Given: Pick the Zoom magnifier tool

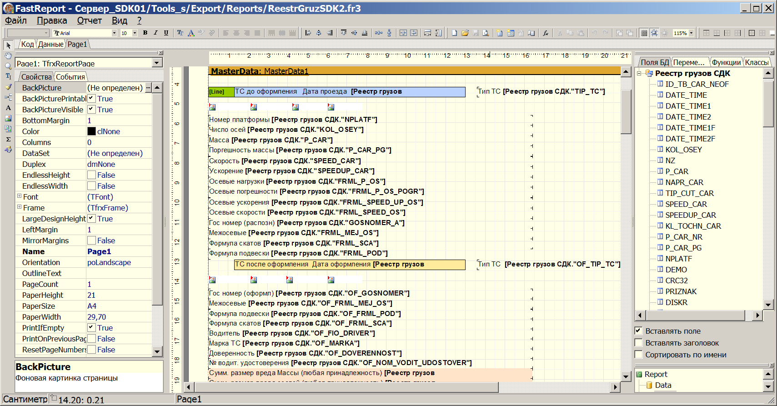Looking at the screenshot, I should pos(8,66).
